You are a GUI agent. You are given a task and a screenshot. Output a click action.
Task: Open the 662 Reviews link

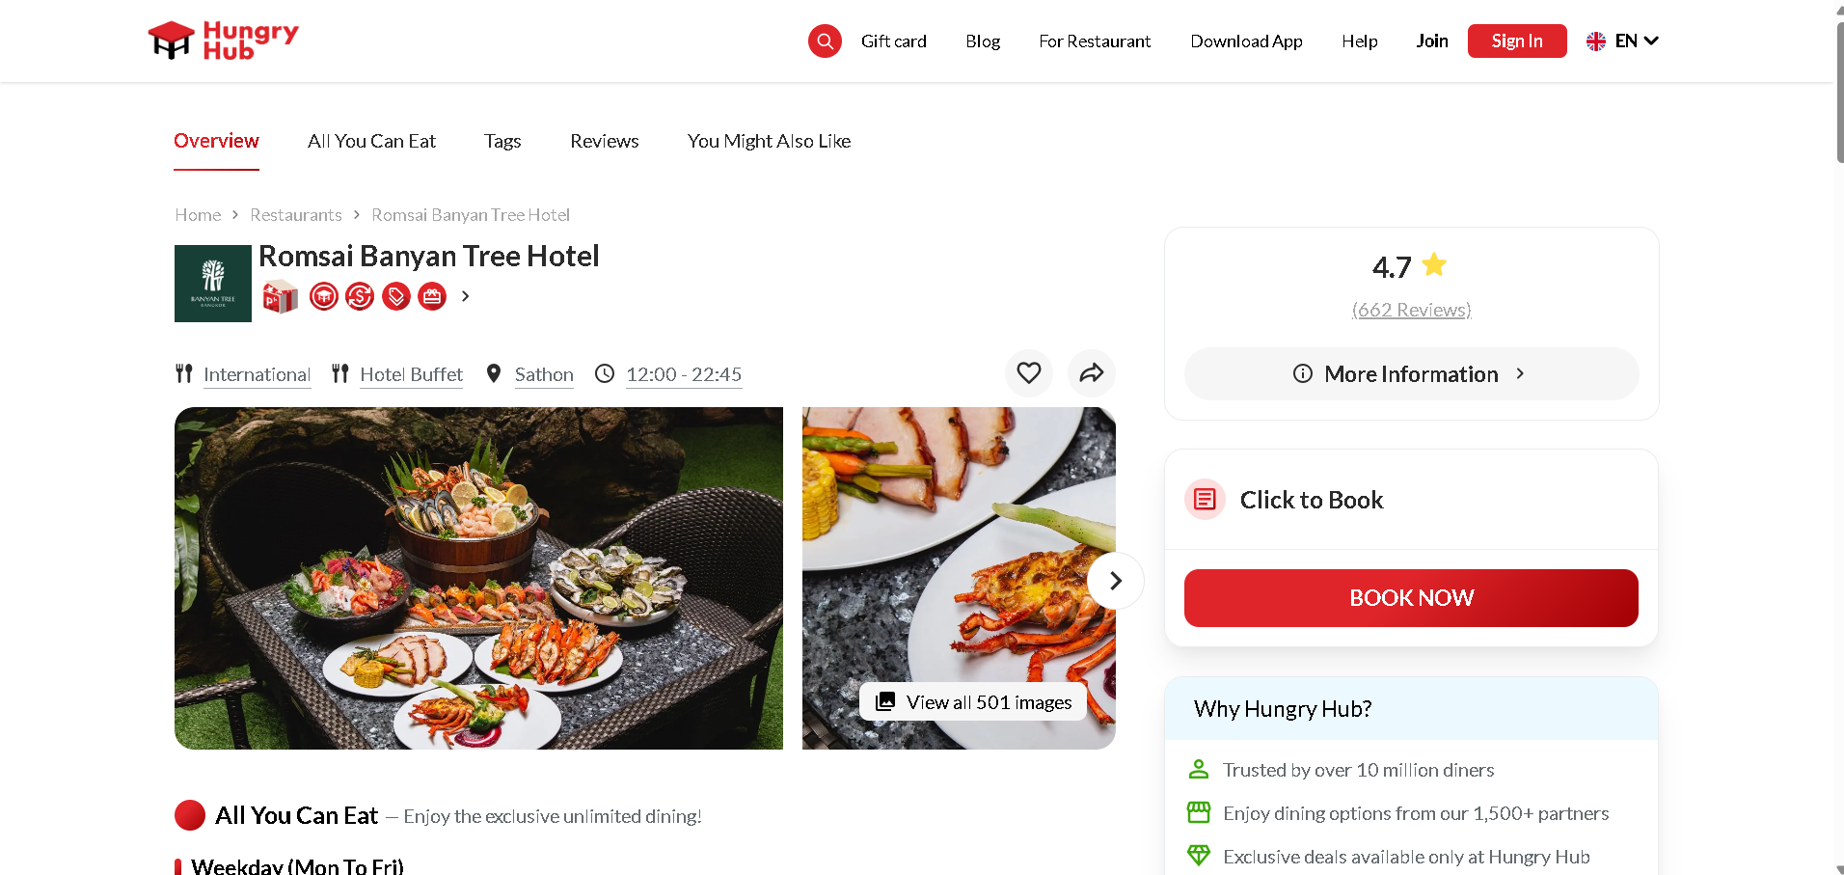coord(1411,310)
